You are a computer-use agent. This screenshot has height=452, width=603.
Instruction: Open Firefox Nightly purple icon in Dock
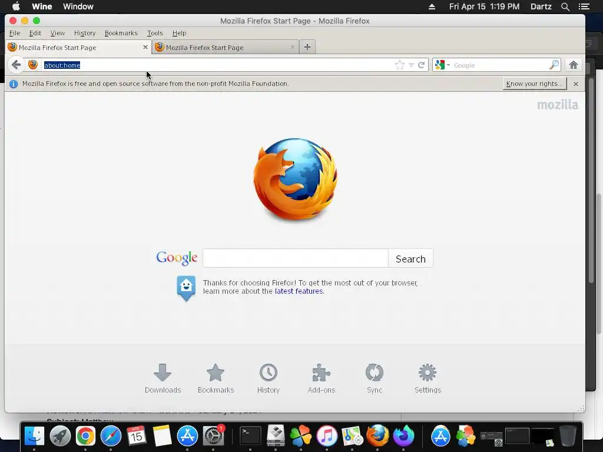[x=403, y=436]
